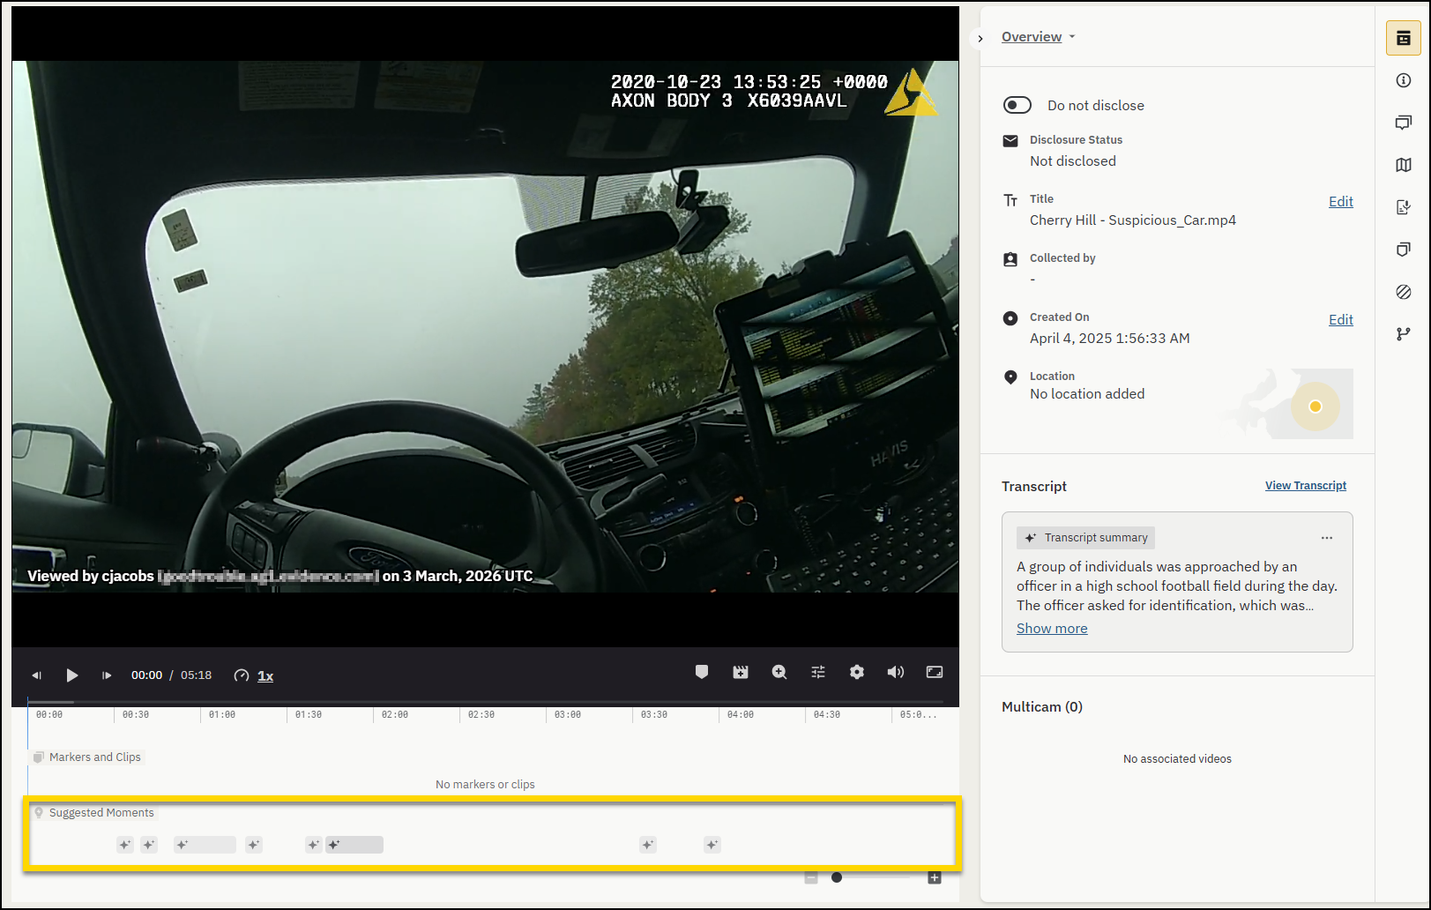
Task: Click the create clip film icon
Action: coord(741,672)
